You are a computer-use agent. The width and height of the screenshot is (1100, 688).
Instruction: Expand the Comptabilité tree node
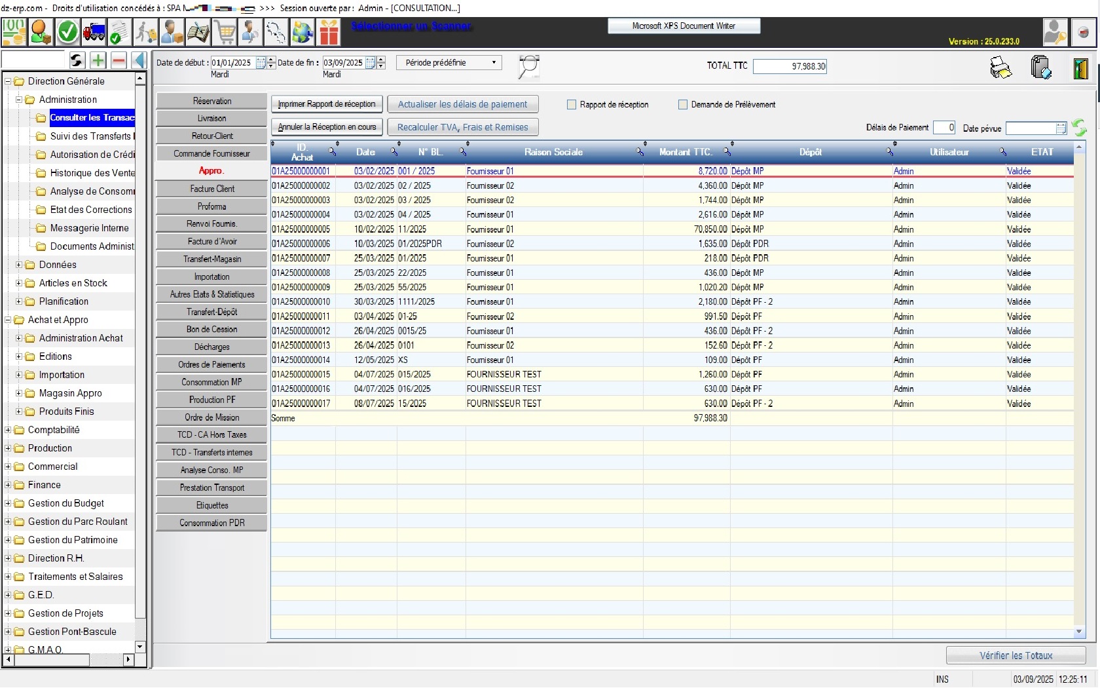tap(8, 430)
